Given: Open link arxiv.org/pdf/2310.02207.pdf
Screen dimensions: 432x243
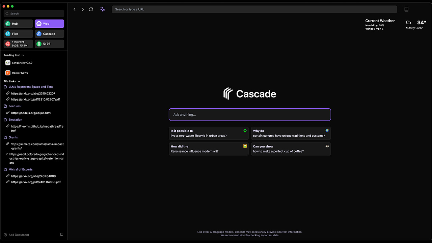Looking at the screenshot, I should click(35, 100).
